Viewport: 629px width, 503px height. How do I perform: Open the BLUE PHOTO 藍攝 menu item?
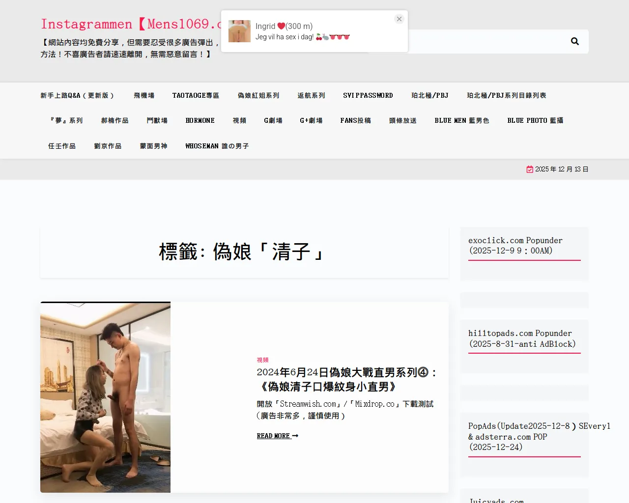pos(535,120)
